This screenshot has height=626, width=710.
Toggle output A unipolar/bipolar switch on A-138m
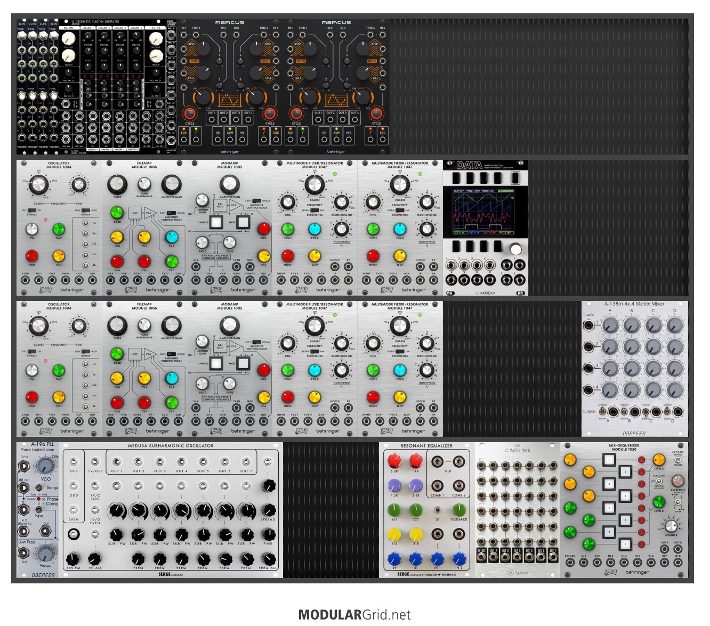coord(602,412)
